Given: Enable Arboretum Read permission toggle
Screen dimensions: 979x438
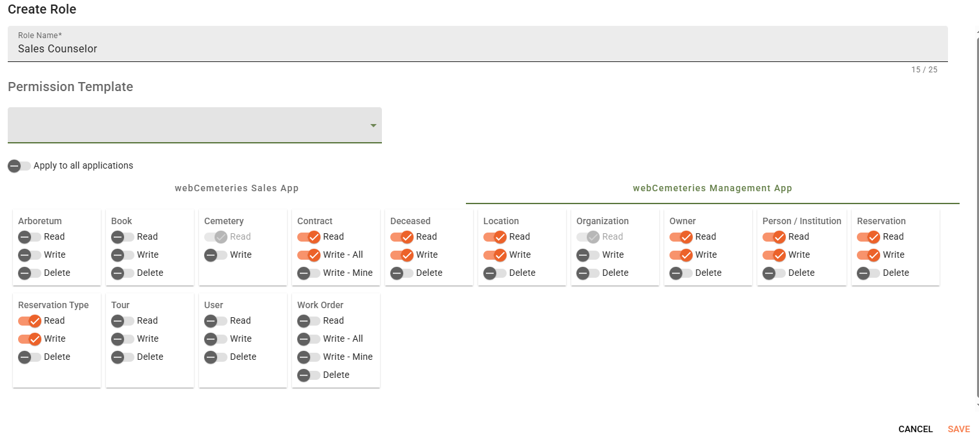Looking at the screenshot, I should pos(29,237).
